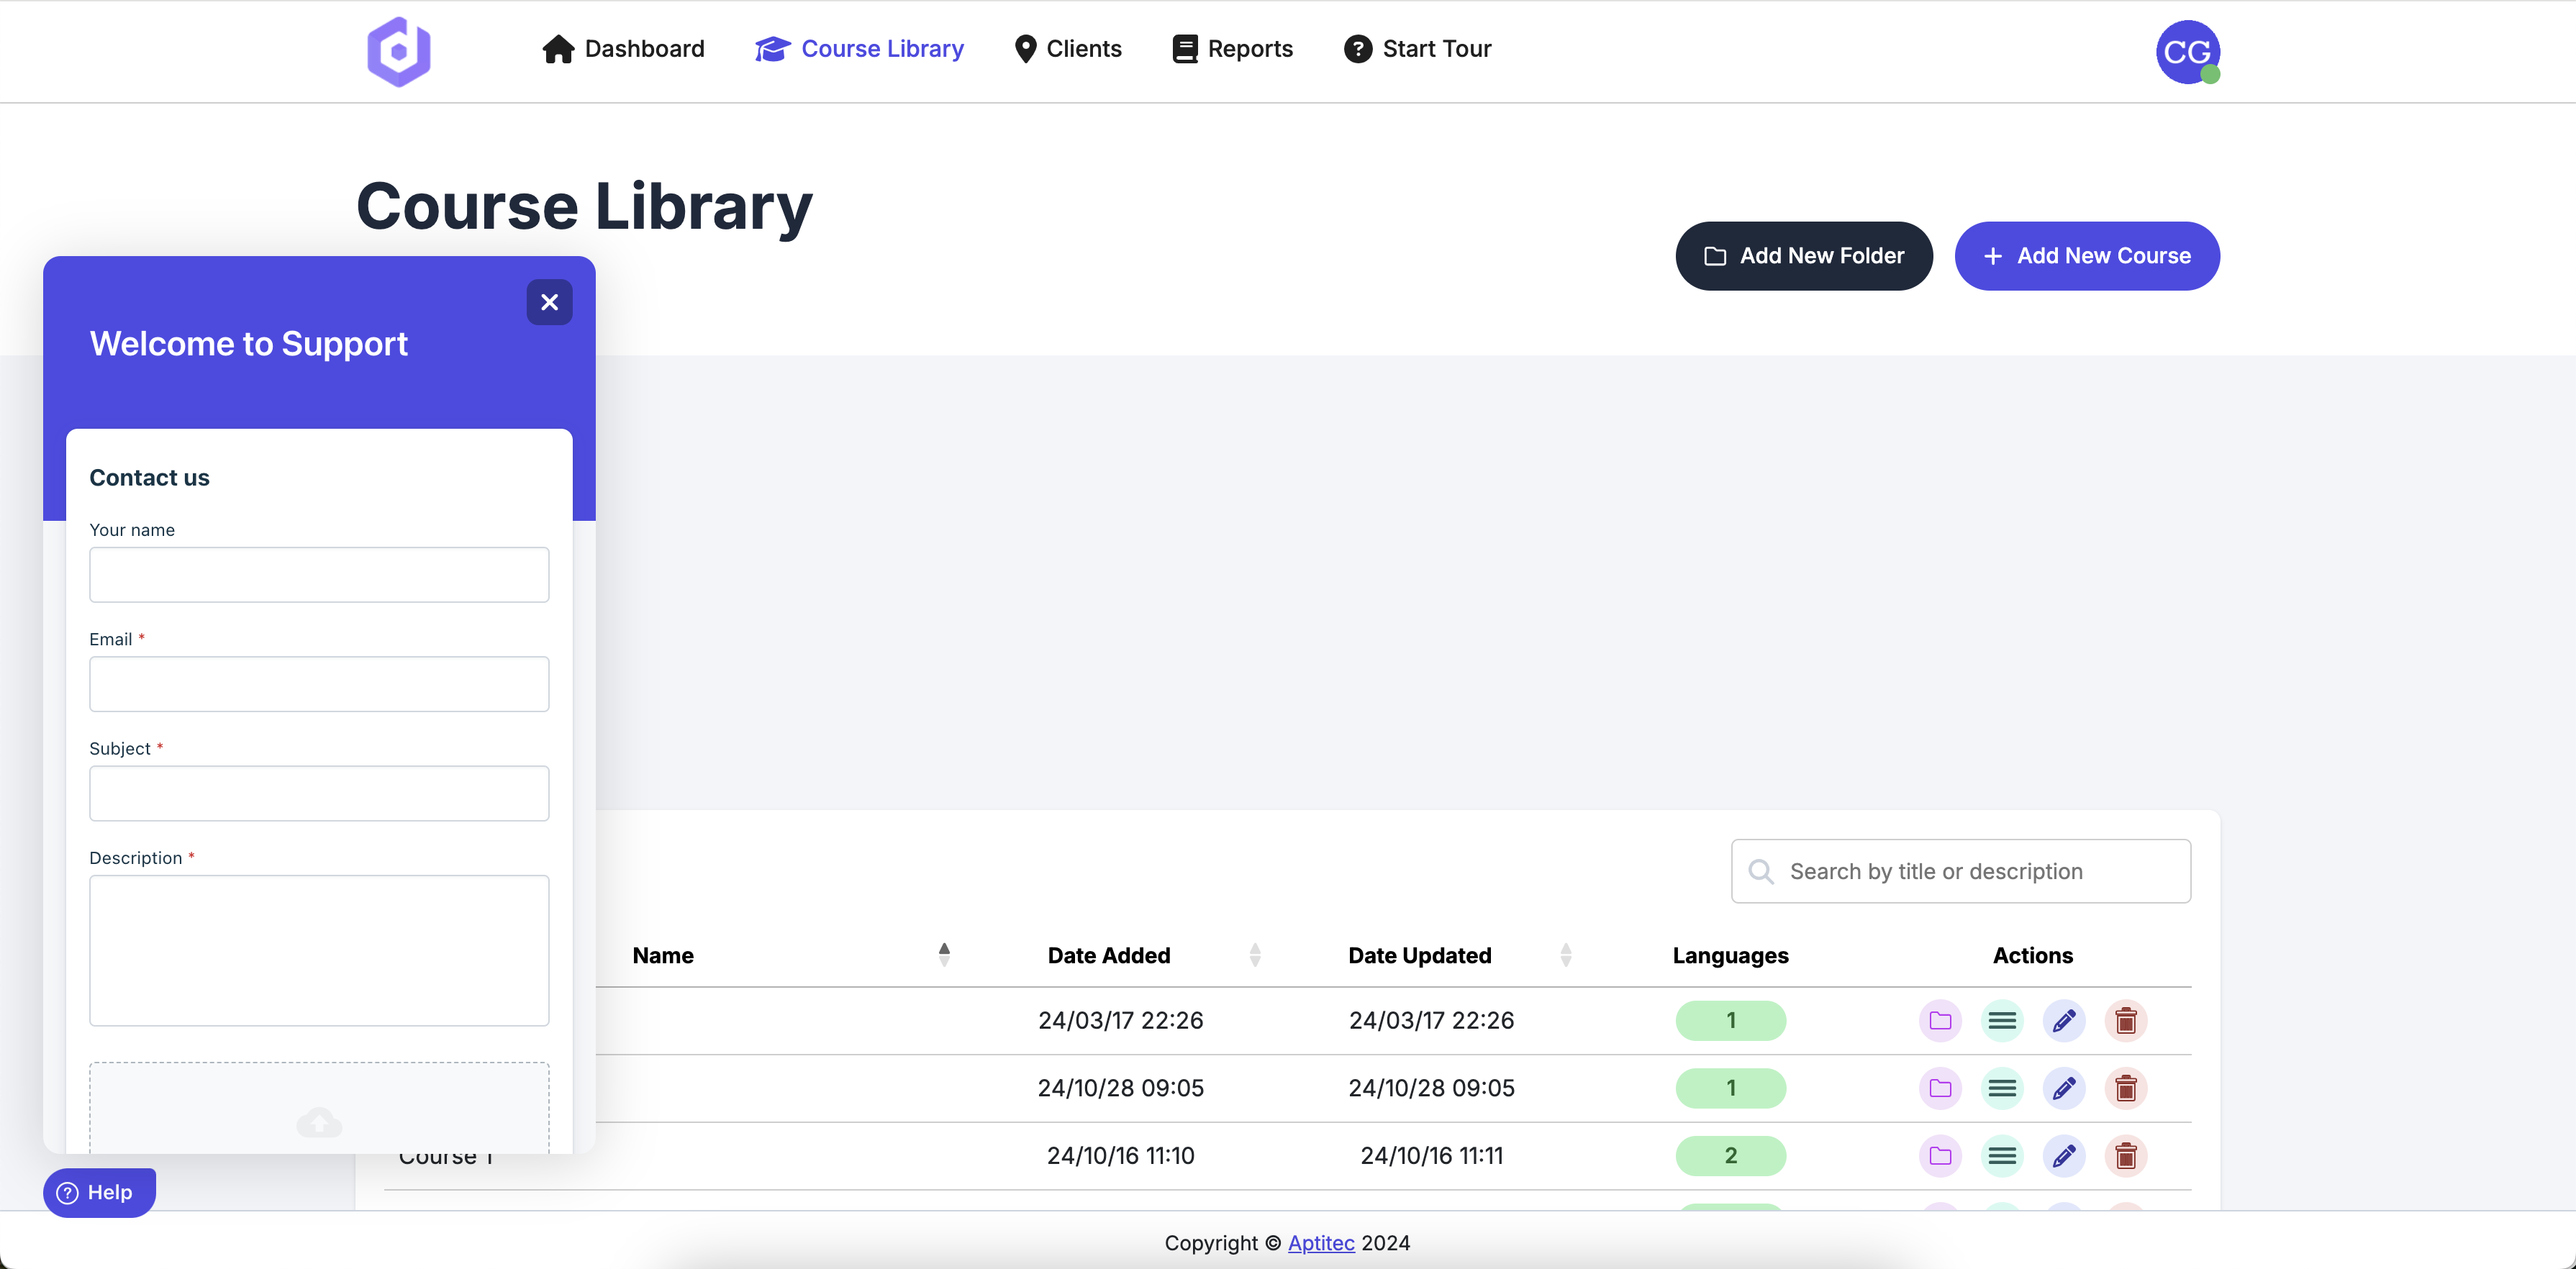Open the Clients section
Viewport: 2576px width, 1269px height.
tap(1067, 48)
